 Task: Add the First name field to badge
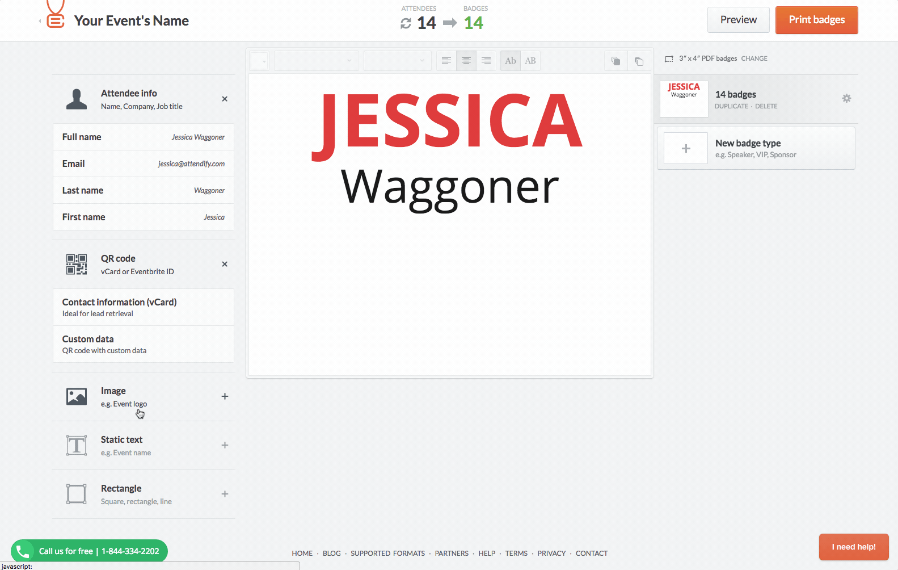pyautogui.click(x=144, y=217)
